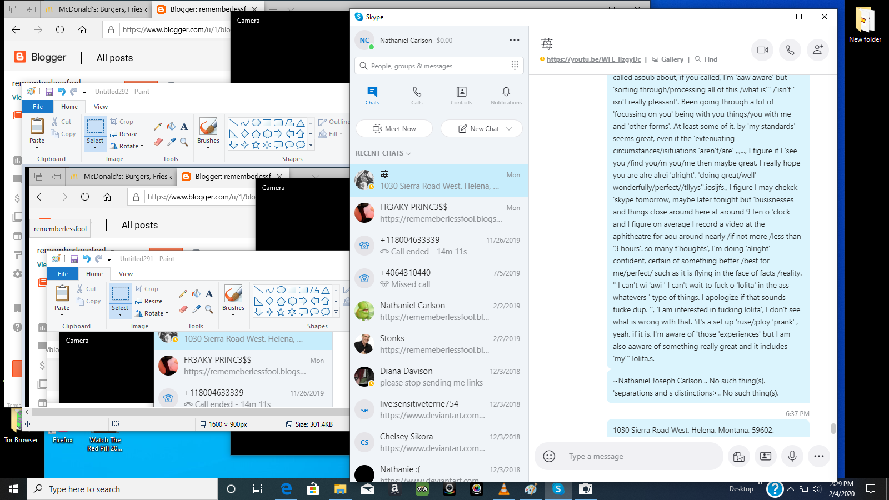Choose the Line shape in Untitled292 Paint

pyautogui.click(x=233, y=123)
